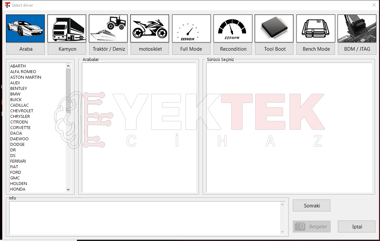Select the Tool Boot chip icon
Viewport: 380px width, 241px height.
274,28
